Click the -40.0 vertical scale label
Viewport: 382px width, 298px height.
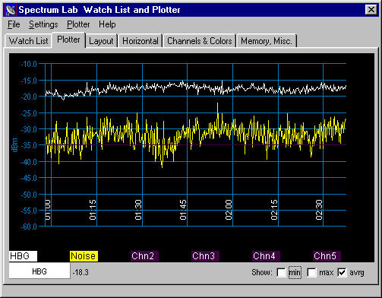tap(29, 162)
